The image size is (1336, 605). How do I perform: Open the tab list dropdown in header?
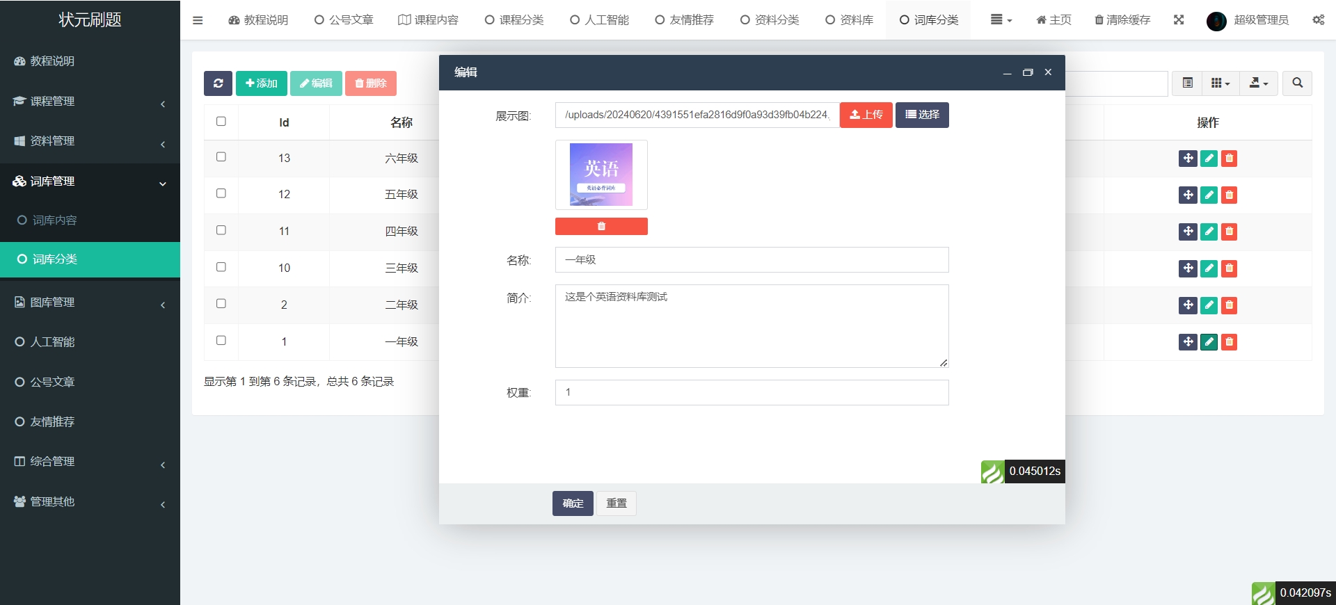pyautogui.click(x=1001, y=20)
